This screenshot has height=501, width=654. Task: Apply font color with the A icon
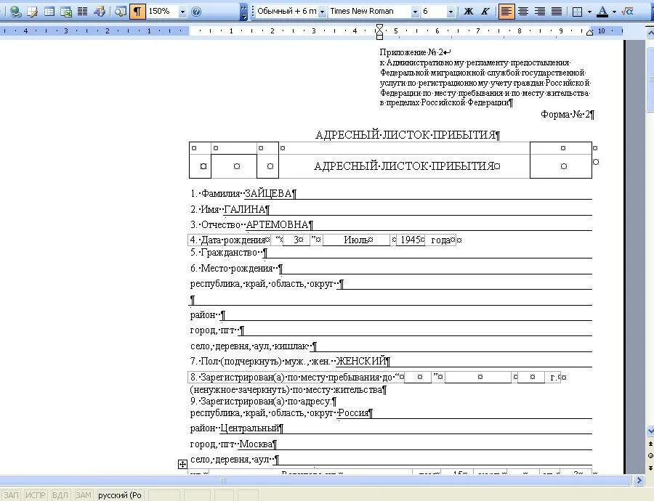(x=602, y=11)
